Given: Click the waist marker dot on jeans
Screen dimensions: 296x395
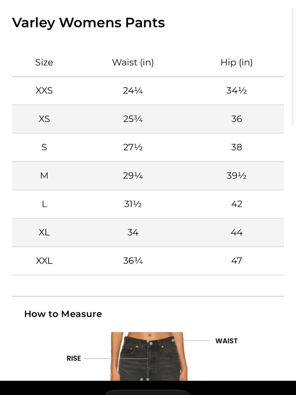Looking at the screenshot, I should click(x=173, y=340).
